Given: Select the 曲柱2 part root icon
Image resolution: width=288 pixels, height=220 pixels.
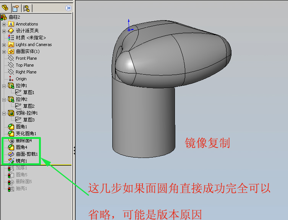Looking at the screenshot, I should tap(4, 17).
